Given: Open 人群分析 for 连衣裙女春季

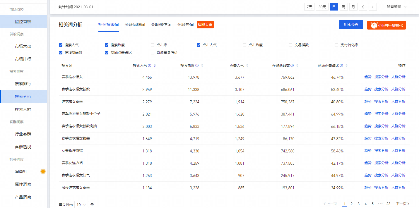Looking at the screenshot, I should 399,102.
